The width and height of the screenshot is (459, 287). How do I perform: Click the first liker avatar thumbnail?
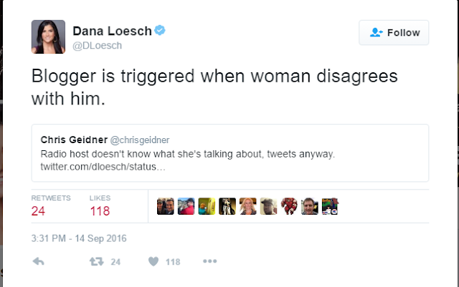(164, 206)
